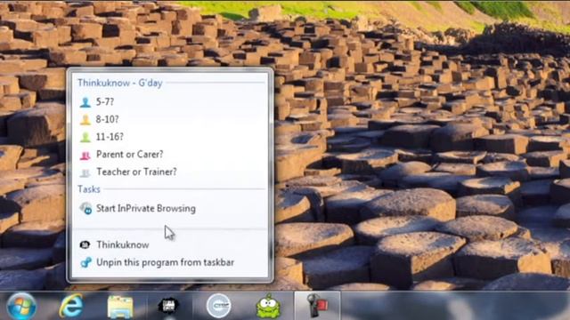Unpin this program from taskbar
This screenshot has width=570, height=320.
[165, 262]
